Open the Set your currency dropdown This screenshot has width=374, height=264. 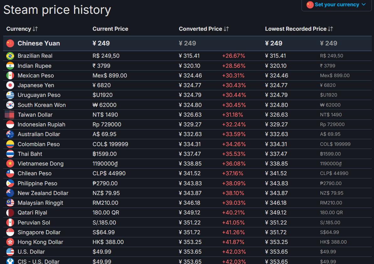336,5
